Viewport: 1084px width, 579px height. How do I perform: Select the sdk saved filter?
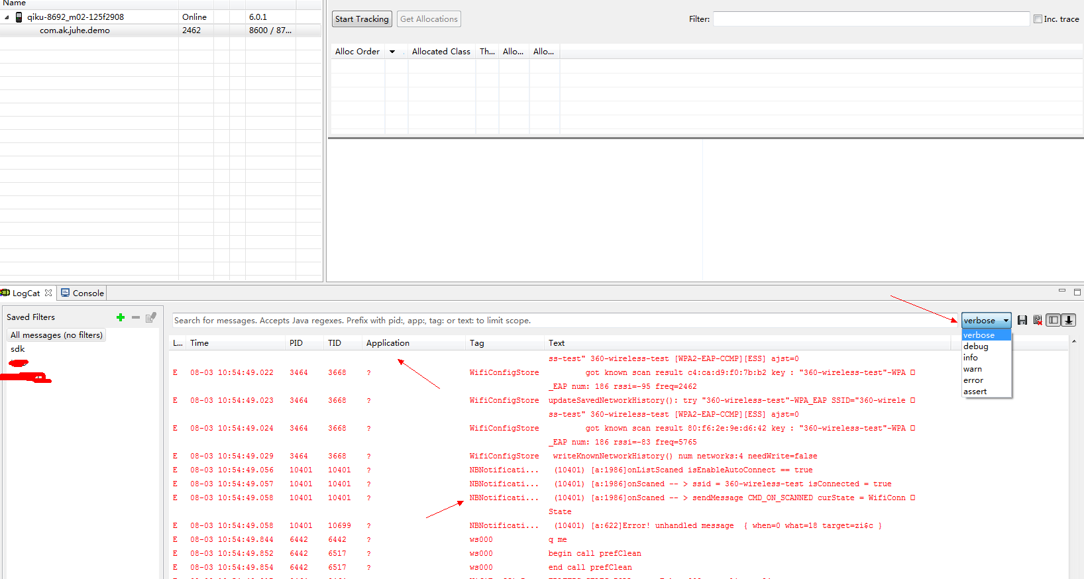tap(18, 349)
